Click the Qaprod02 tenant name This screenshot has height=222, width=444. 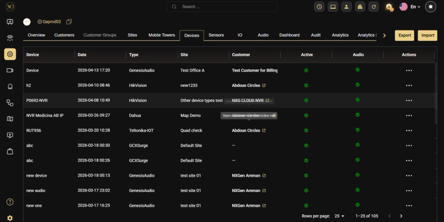pos(52,22)
